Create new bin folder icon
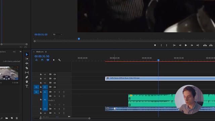Screen dimensions: 215x121 7,118
